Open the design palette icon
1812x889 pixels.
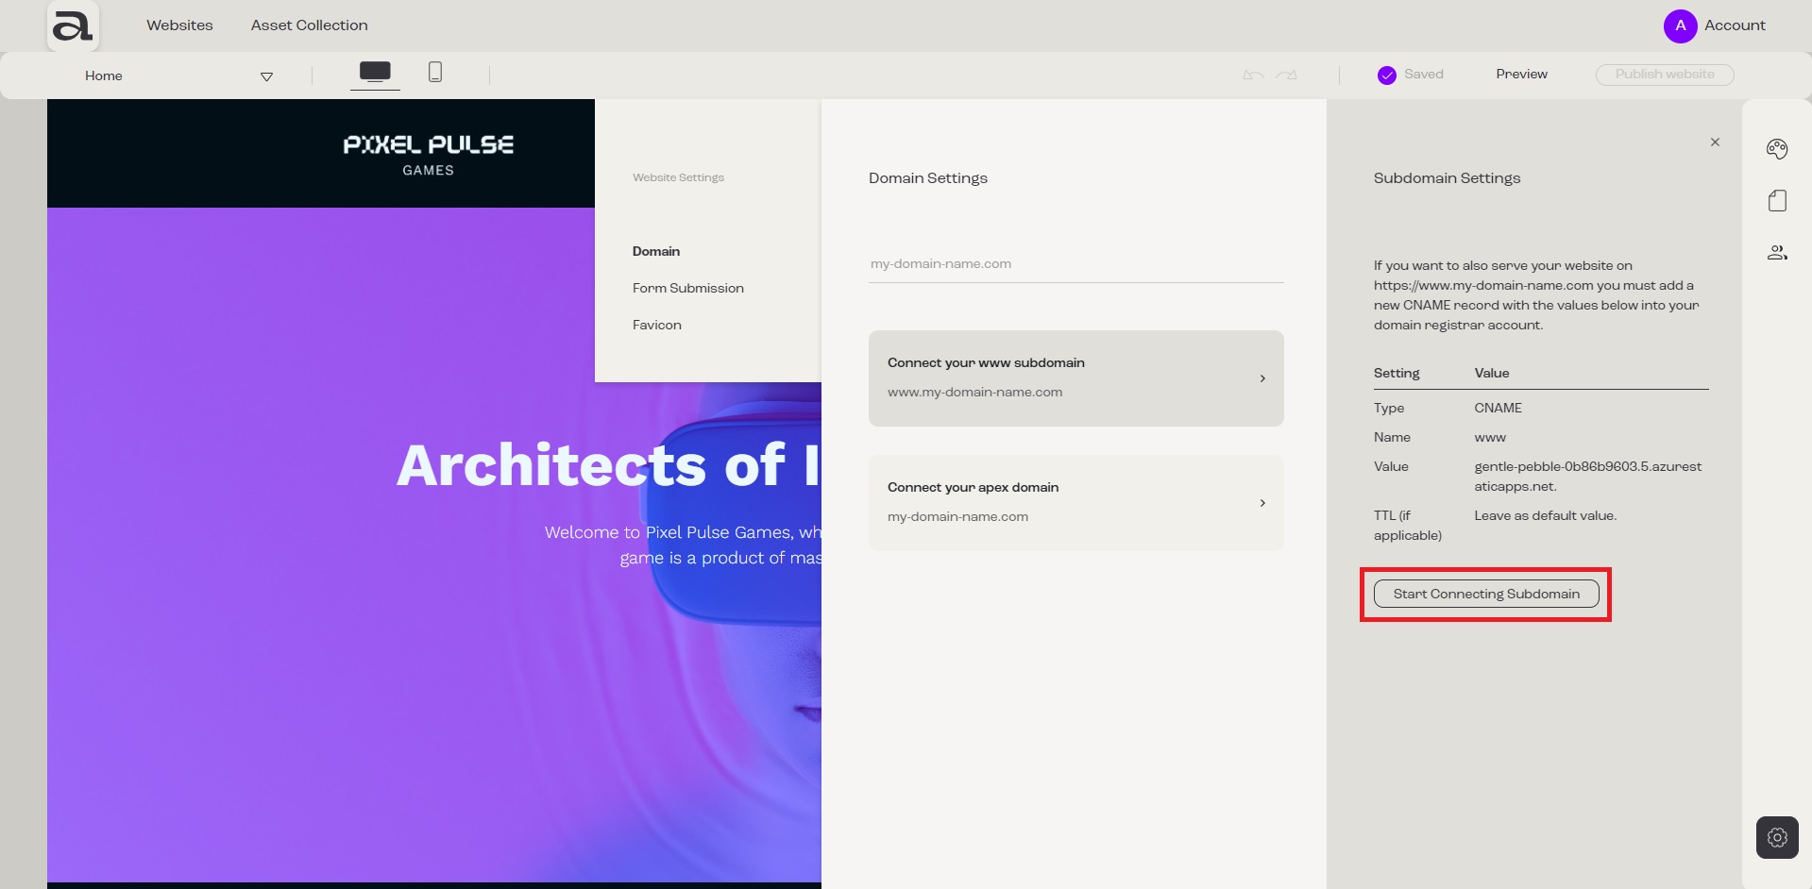[x=1777, y=148]
